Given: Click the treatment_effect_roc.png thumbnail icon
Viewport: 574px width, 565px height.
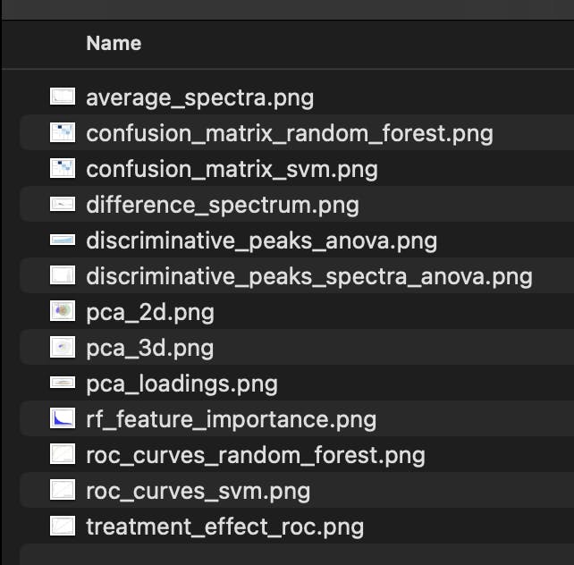Looking at the screenshot, I should 63,526.
